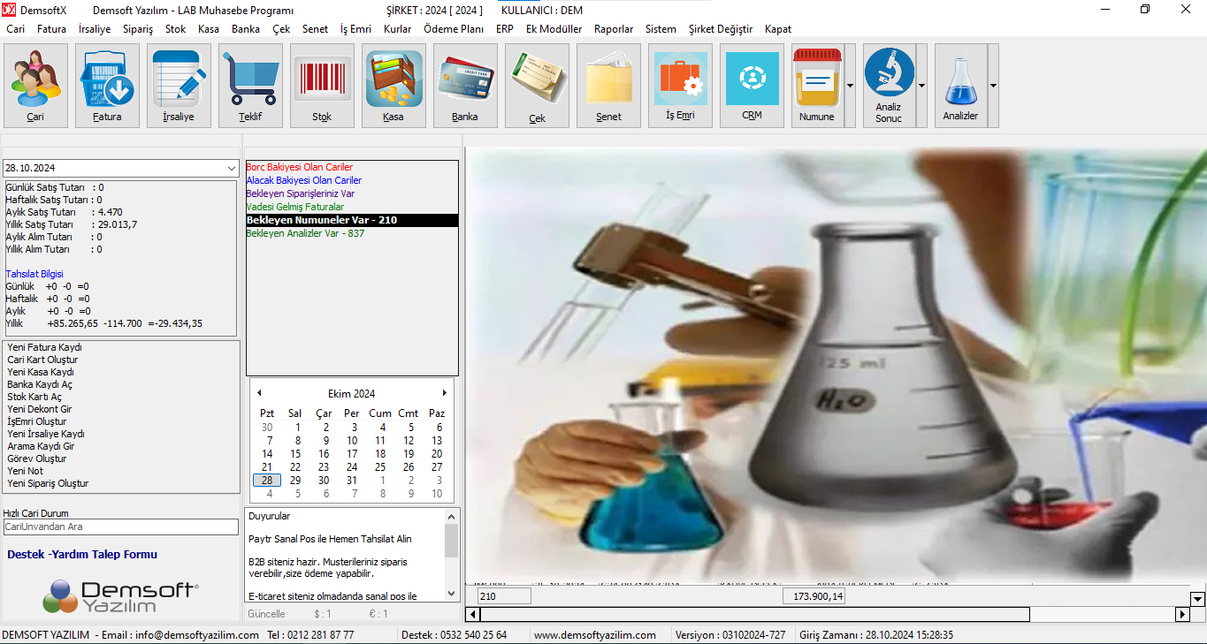Click Yeni Kasa Kaydı shortcut
This screenshot has height=644, width=1207.
(41, 372)
